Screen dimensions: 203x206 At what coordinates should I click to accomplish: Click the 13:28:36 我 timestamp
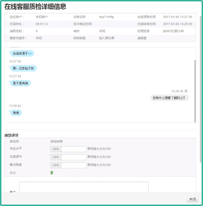179,91
